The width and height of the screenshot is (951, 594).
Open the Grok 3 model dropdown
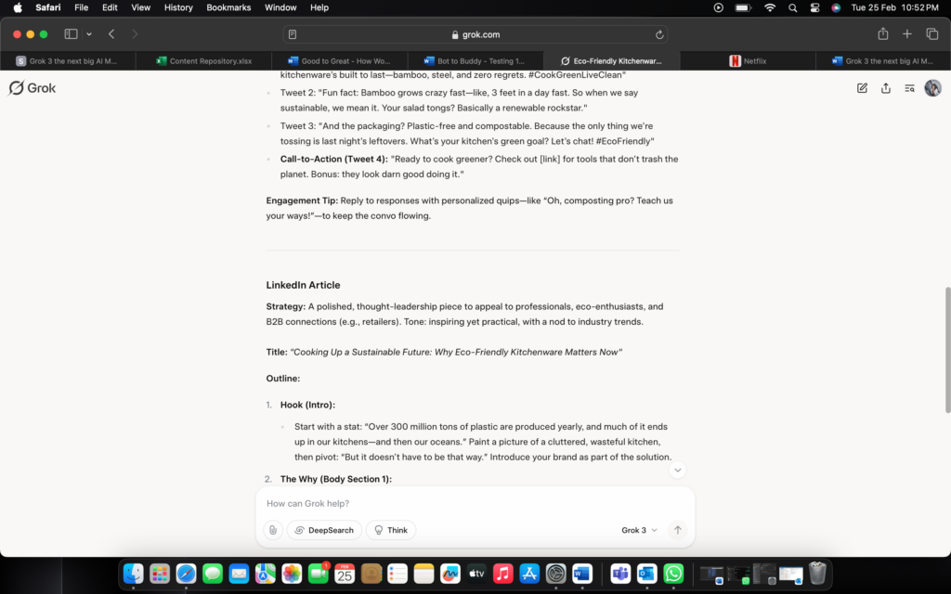[639, 530]
